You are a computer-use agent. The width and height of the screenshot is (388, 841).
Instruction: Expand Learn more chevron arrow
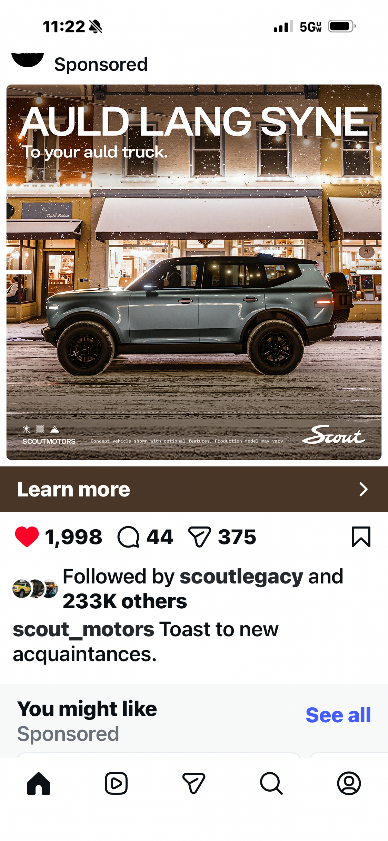coord(364,489)
